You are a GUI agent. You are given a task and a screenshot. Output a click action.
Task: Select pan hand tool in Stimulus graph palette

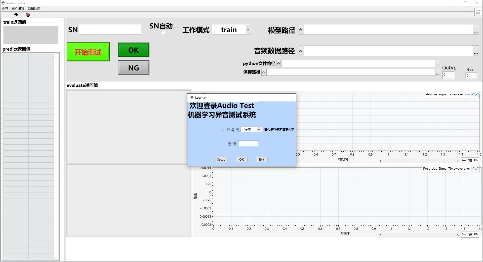pyautogui.click(x=476, y=161)
